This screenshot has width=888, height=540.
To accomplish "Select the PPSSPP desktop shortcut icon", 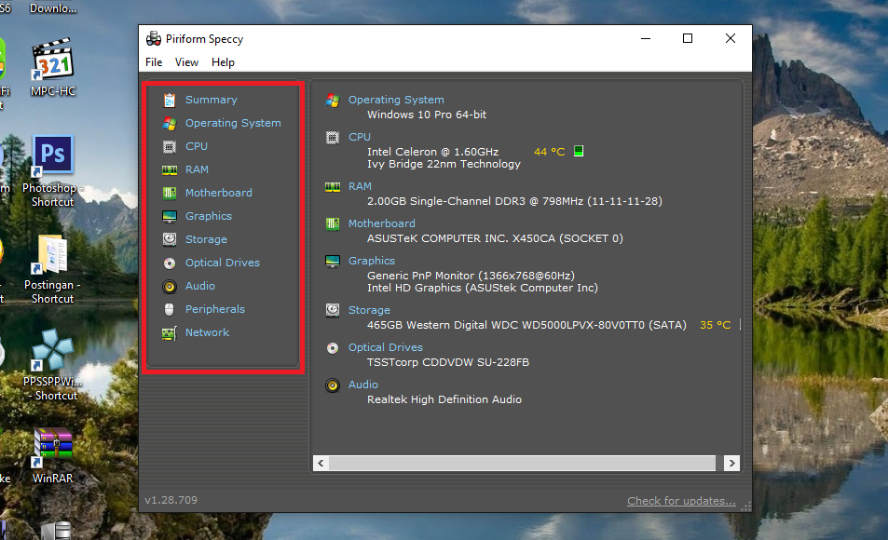I will coord(53,350).
